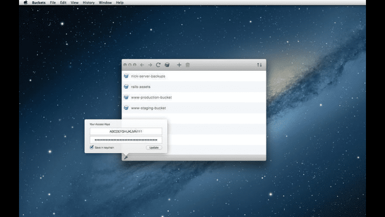Click the masked secret key field
The width and height of the screenshot is (385, 217).
pos(126,140)
